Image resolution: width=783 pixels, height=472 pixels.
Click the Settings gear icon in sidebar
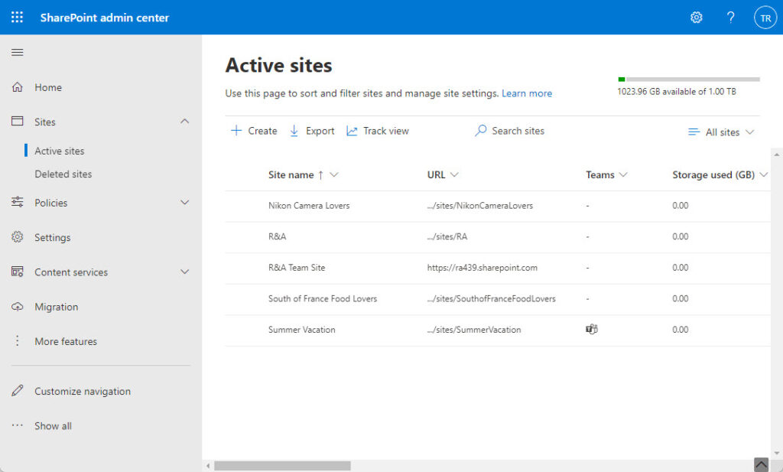point(17,237)
